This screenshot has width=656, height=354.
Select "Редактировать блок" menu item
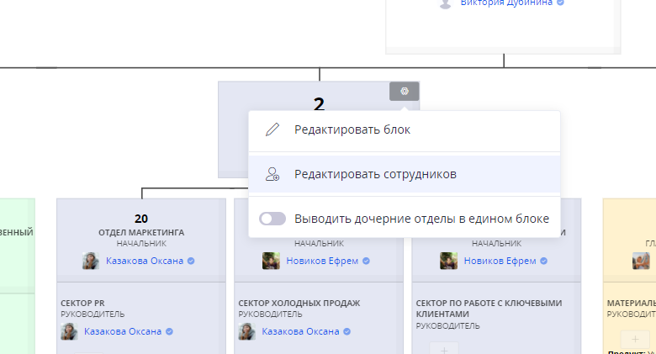(x=405, y=129)
